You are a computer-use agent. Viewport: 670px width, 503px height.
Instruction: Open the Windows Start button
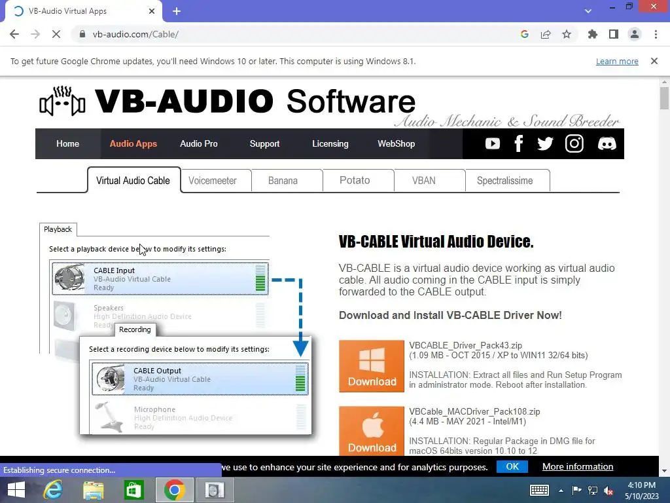point(16,490)
